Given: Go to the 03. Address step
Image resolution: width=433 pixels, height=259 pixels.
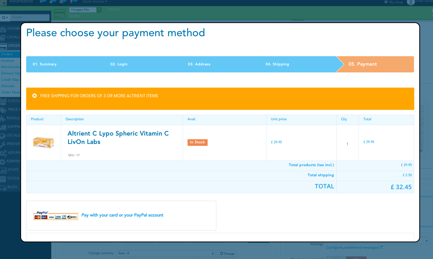Looking at the screenshot, I should [199, 64].
